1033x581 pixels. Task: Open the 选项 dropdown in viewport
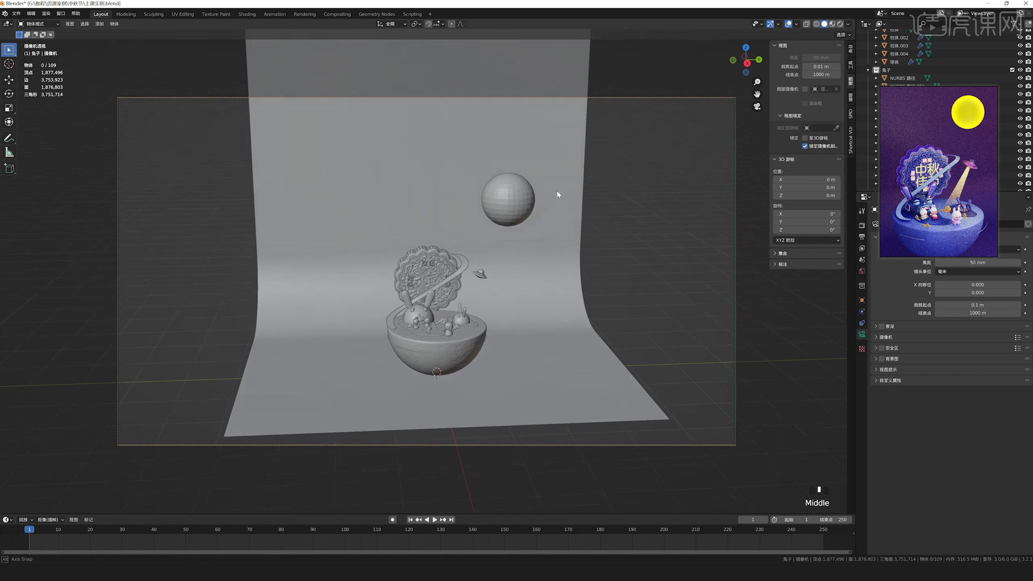coord(844,34)
